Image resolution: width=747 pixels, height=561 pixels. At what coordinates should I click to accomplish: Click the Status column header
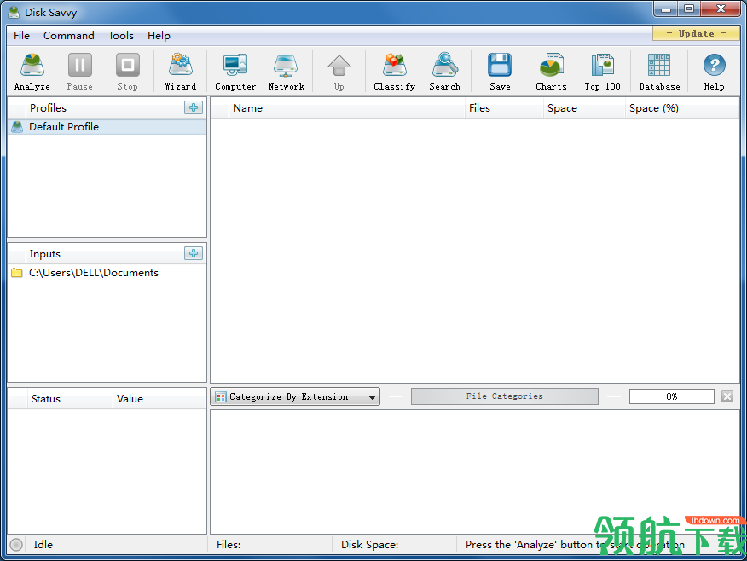pos(70,399)
